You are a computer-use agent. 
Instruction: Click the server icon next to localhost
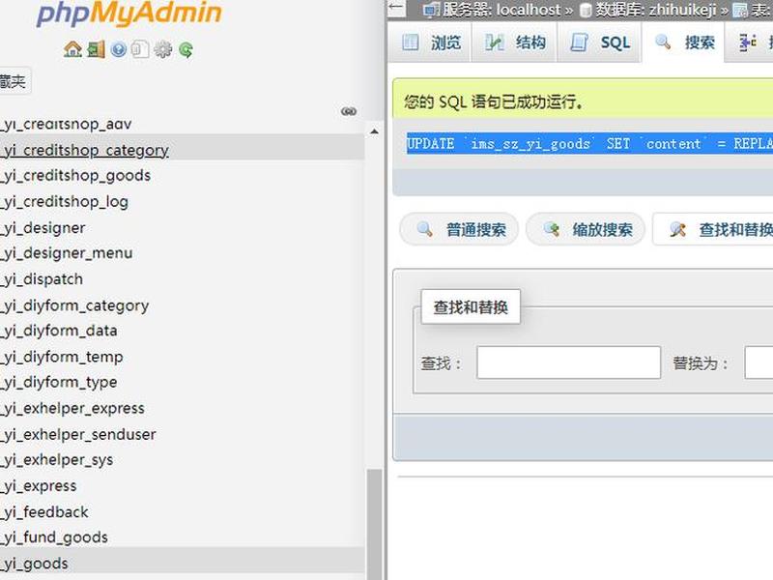click(432, 10)
